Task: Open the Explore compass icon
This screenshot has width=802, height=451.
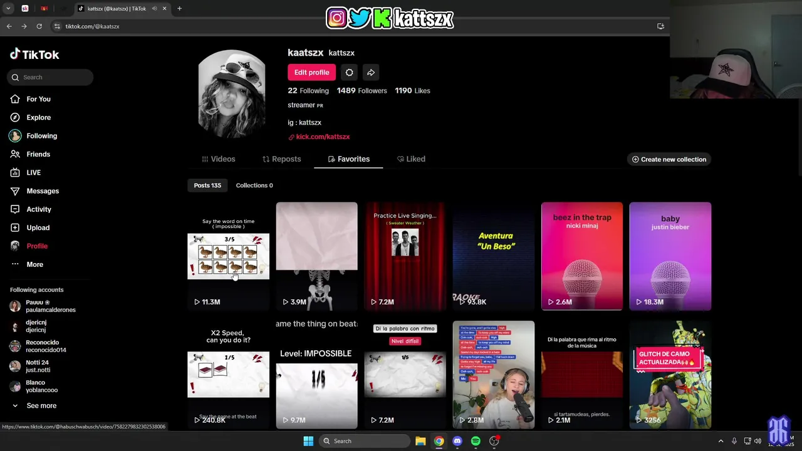Action: click(15, 117)
